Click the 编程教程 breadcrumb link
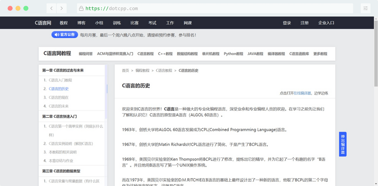Image resolution: width=378 pixels, height=186 pixels. pyautogui.click(x=143, y=71)
